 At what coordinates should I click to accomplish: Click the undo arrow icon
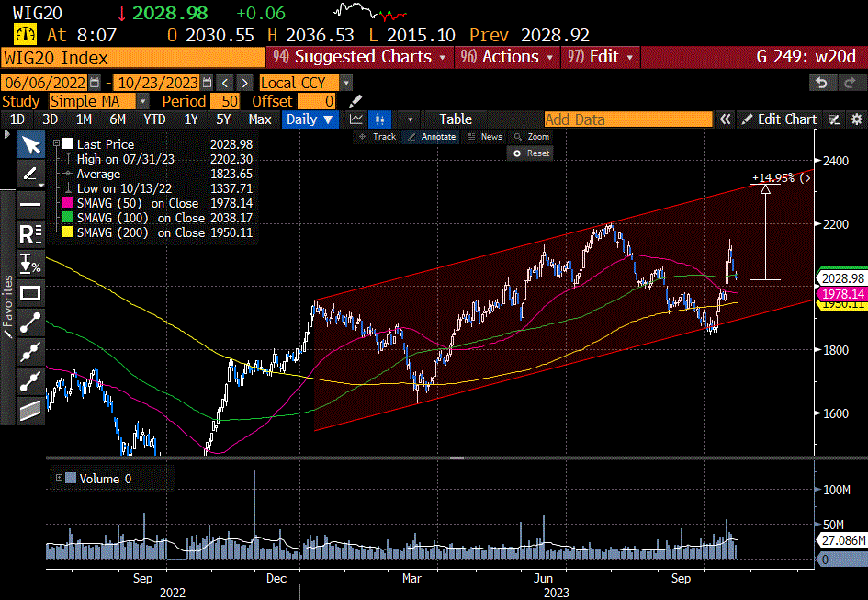[821, 83]
